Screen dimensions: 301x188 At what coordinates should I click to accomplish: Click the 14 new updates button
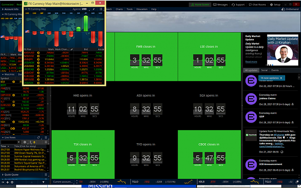tap(272, 78)
